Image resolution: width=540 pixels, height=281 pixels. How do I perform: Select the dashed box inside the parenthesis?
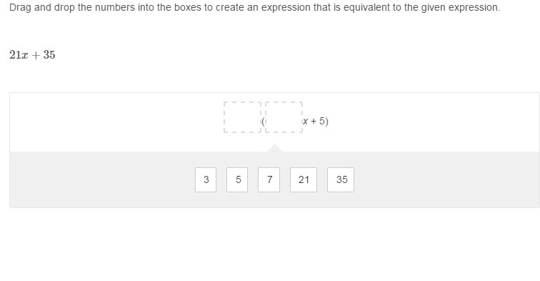(x=284, y=117)
